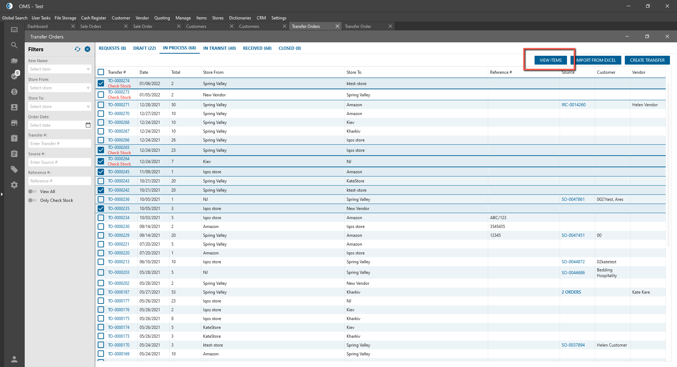Click the VIEW ITEMS button
Screen dimensions: 677x367
(550, 60)
